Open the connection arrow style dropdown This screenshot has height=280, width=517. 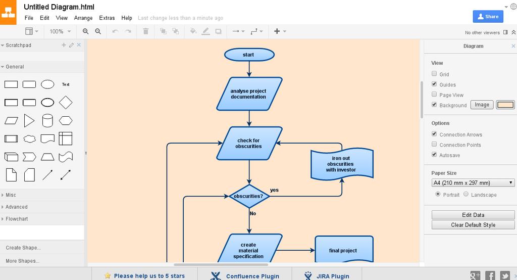coord(238,31)
